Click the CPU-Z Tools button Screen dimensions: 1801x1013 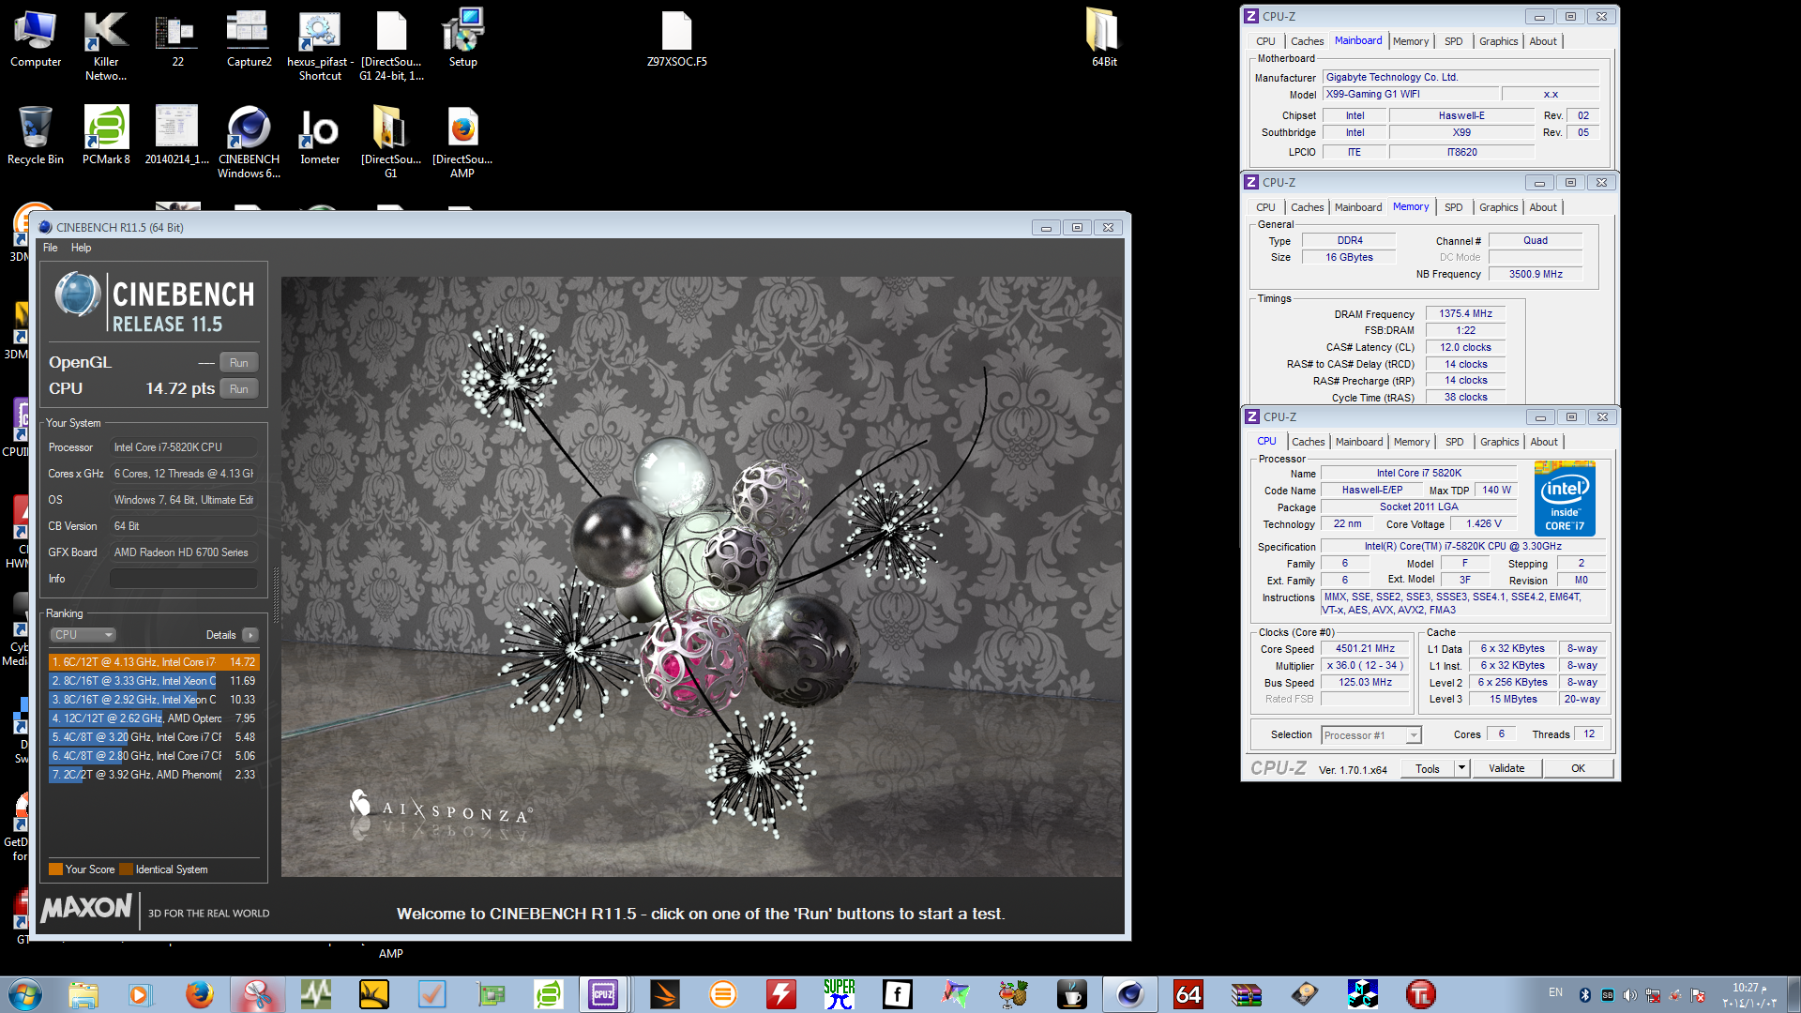1428,768
